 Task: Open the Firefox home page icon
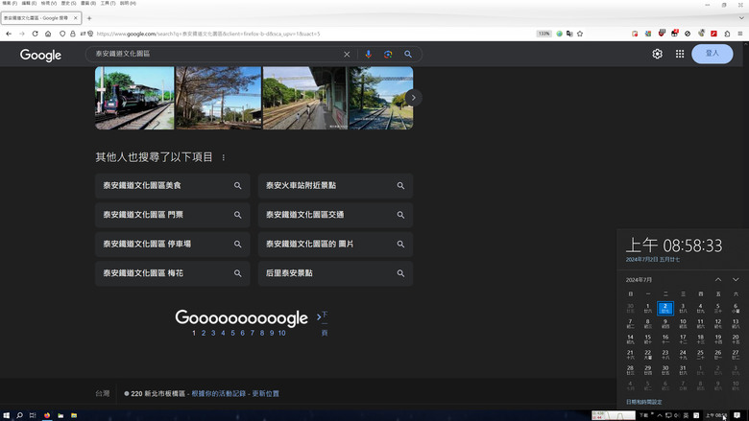(48, 34)
